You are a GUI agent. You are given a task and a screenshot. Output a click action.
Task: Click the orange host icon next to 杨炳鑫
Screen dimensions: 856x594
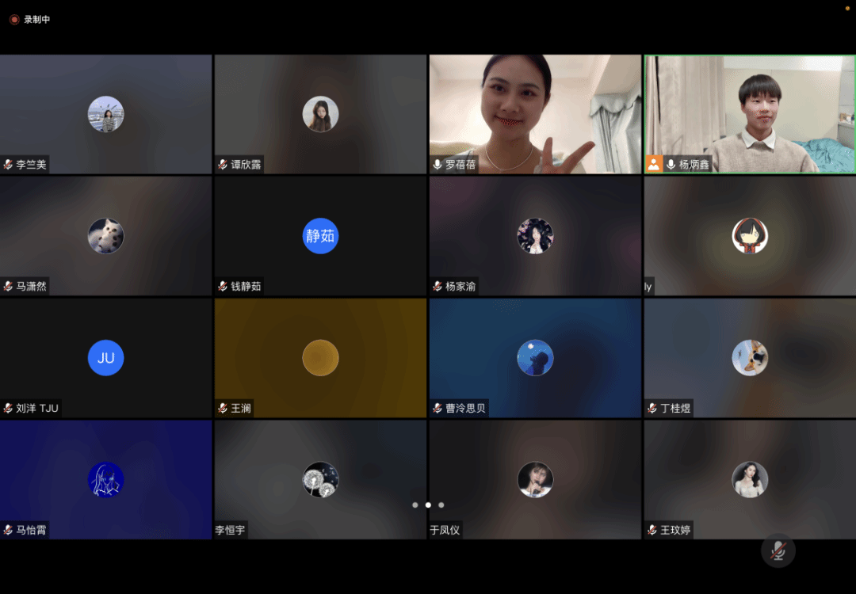(x=654, y=165)
